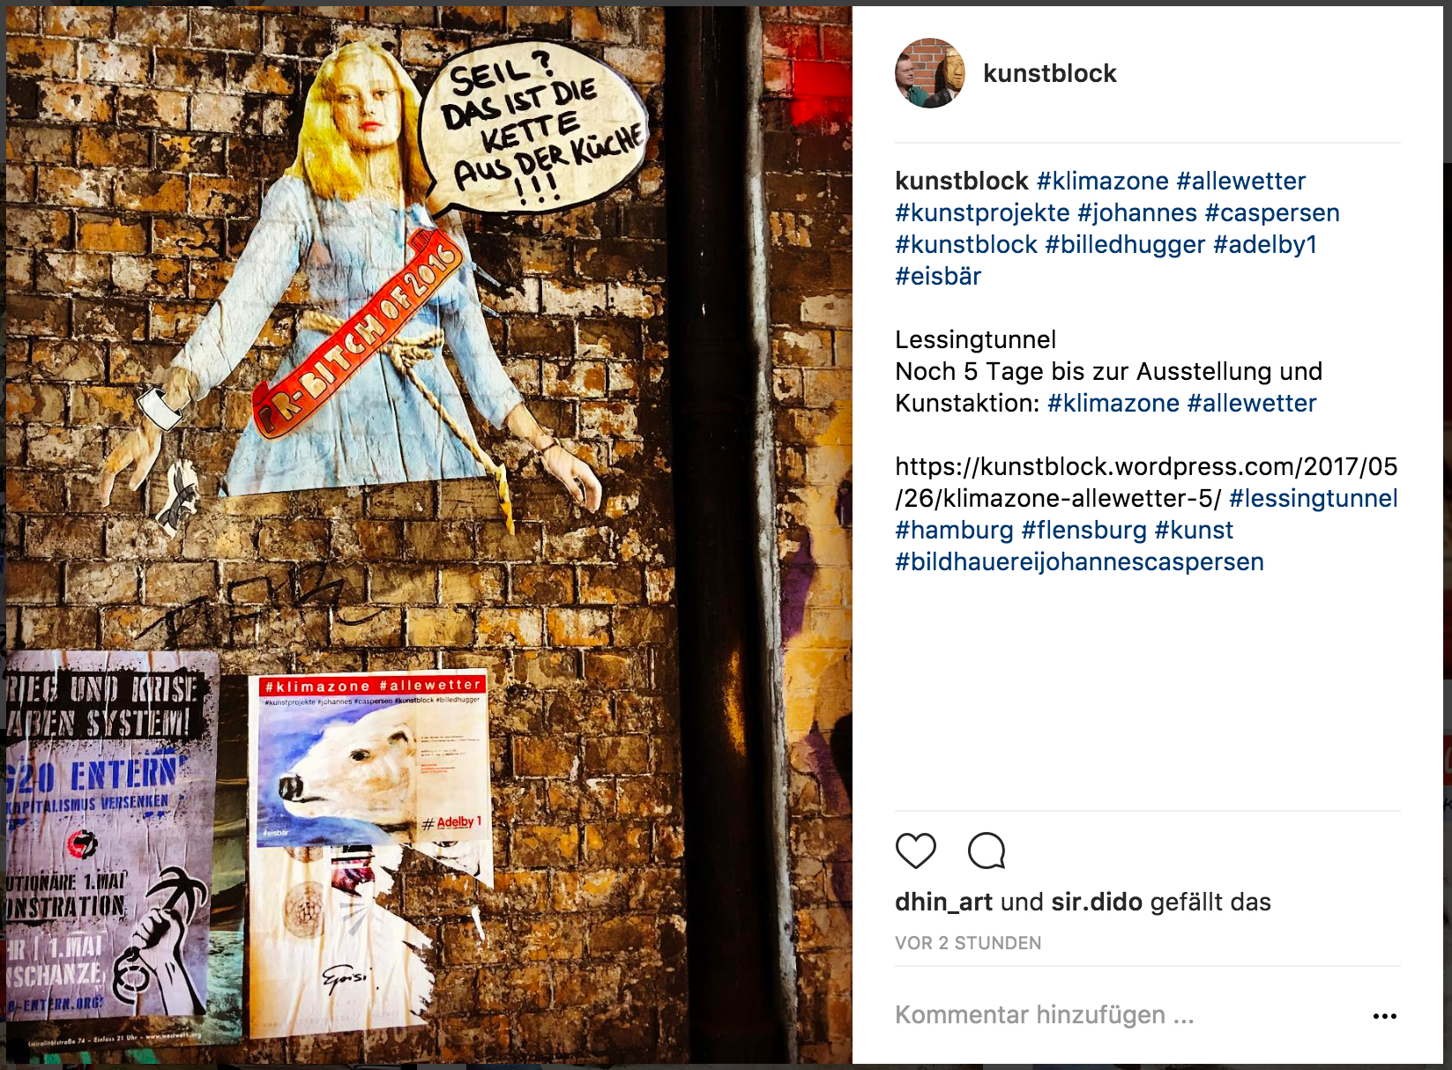Open the #billedhugger hashtag
The image size is (1452, 1070).
coord(1125,244)
